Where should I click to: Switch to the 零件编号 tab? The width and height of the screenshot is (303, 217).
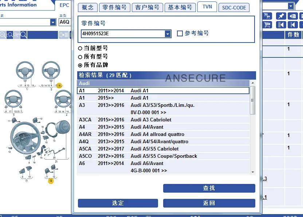pyautogui.click(x=115, y=8)
